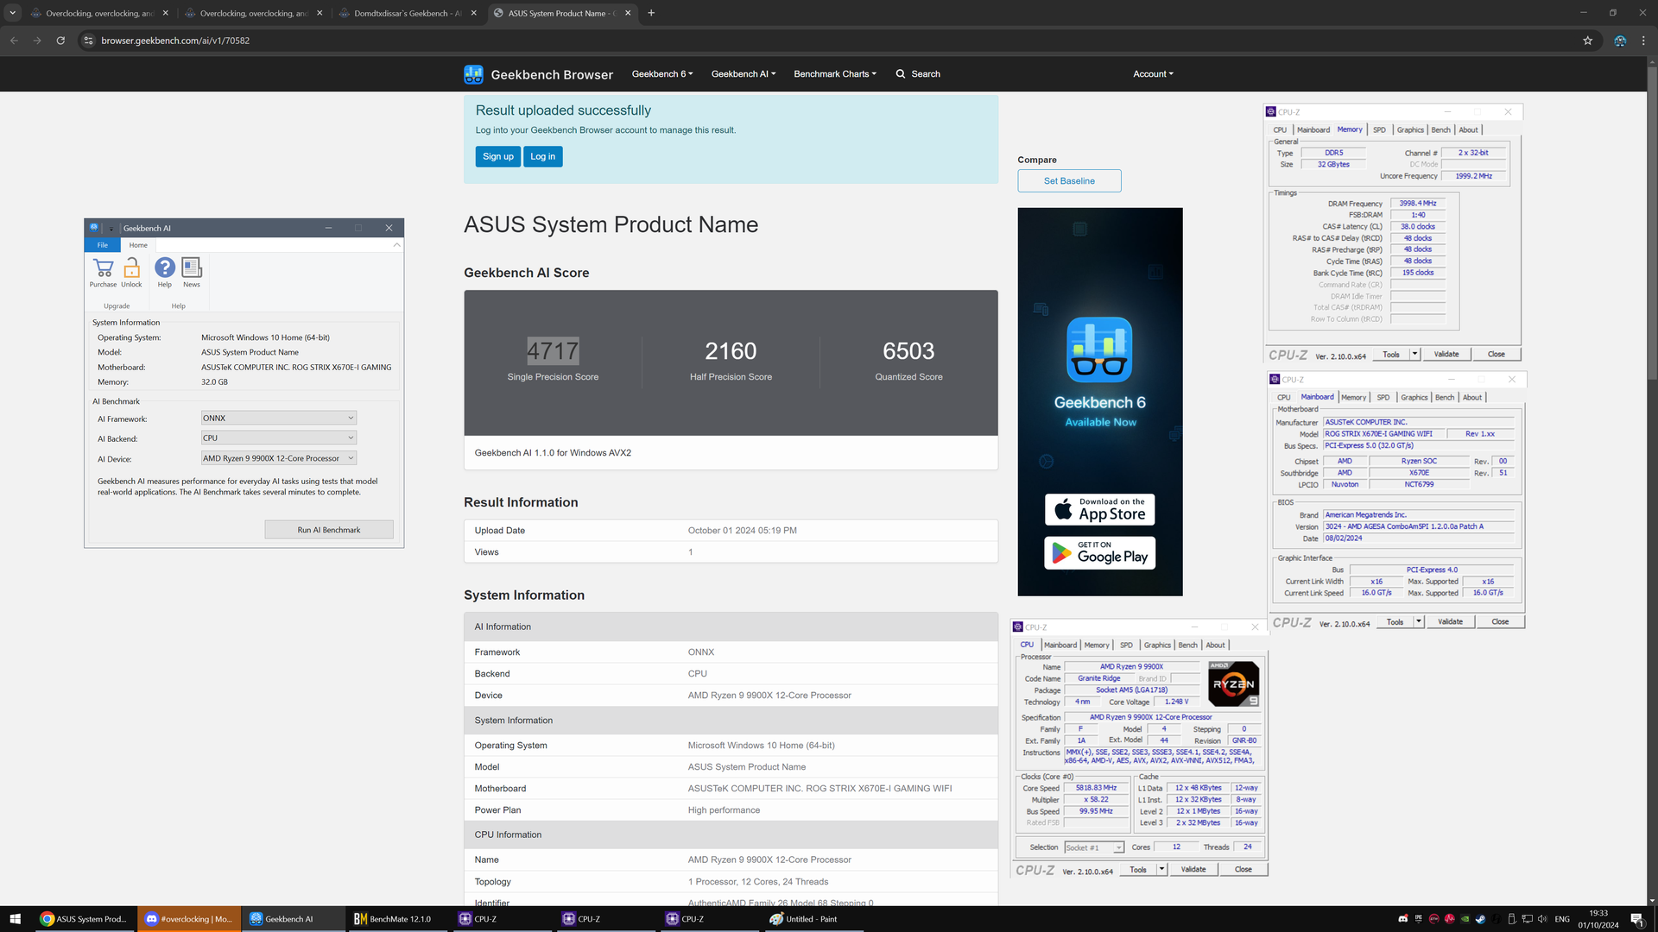Select the Home ribbon tab in Geekbench AI
The height and width of the screenshot is (932, 1658).
coord(138,245)
